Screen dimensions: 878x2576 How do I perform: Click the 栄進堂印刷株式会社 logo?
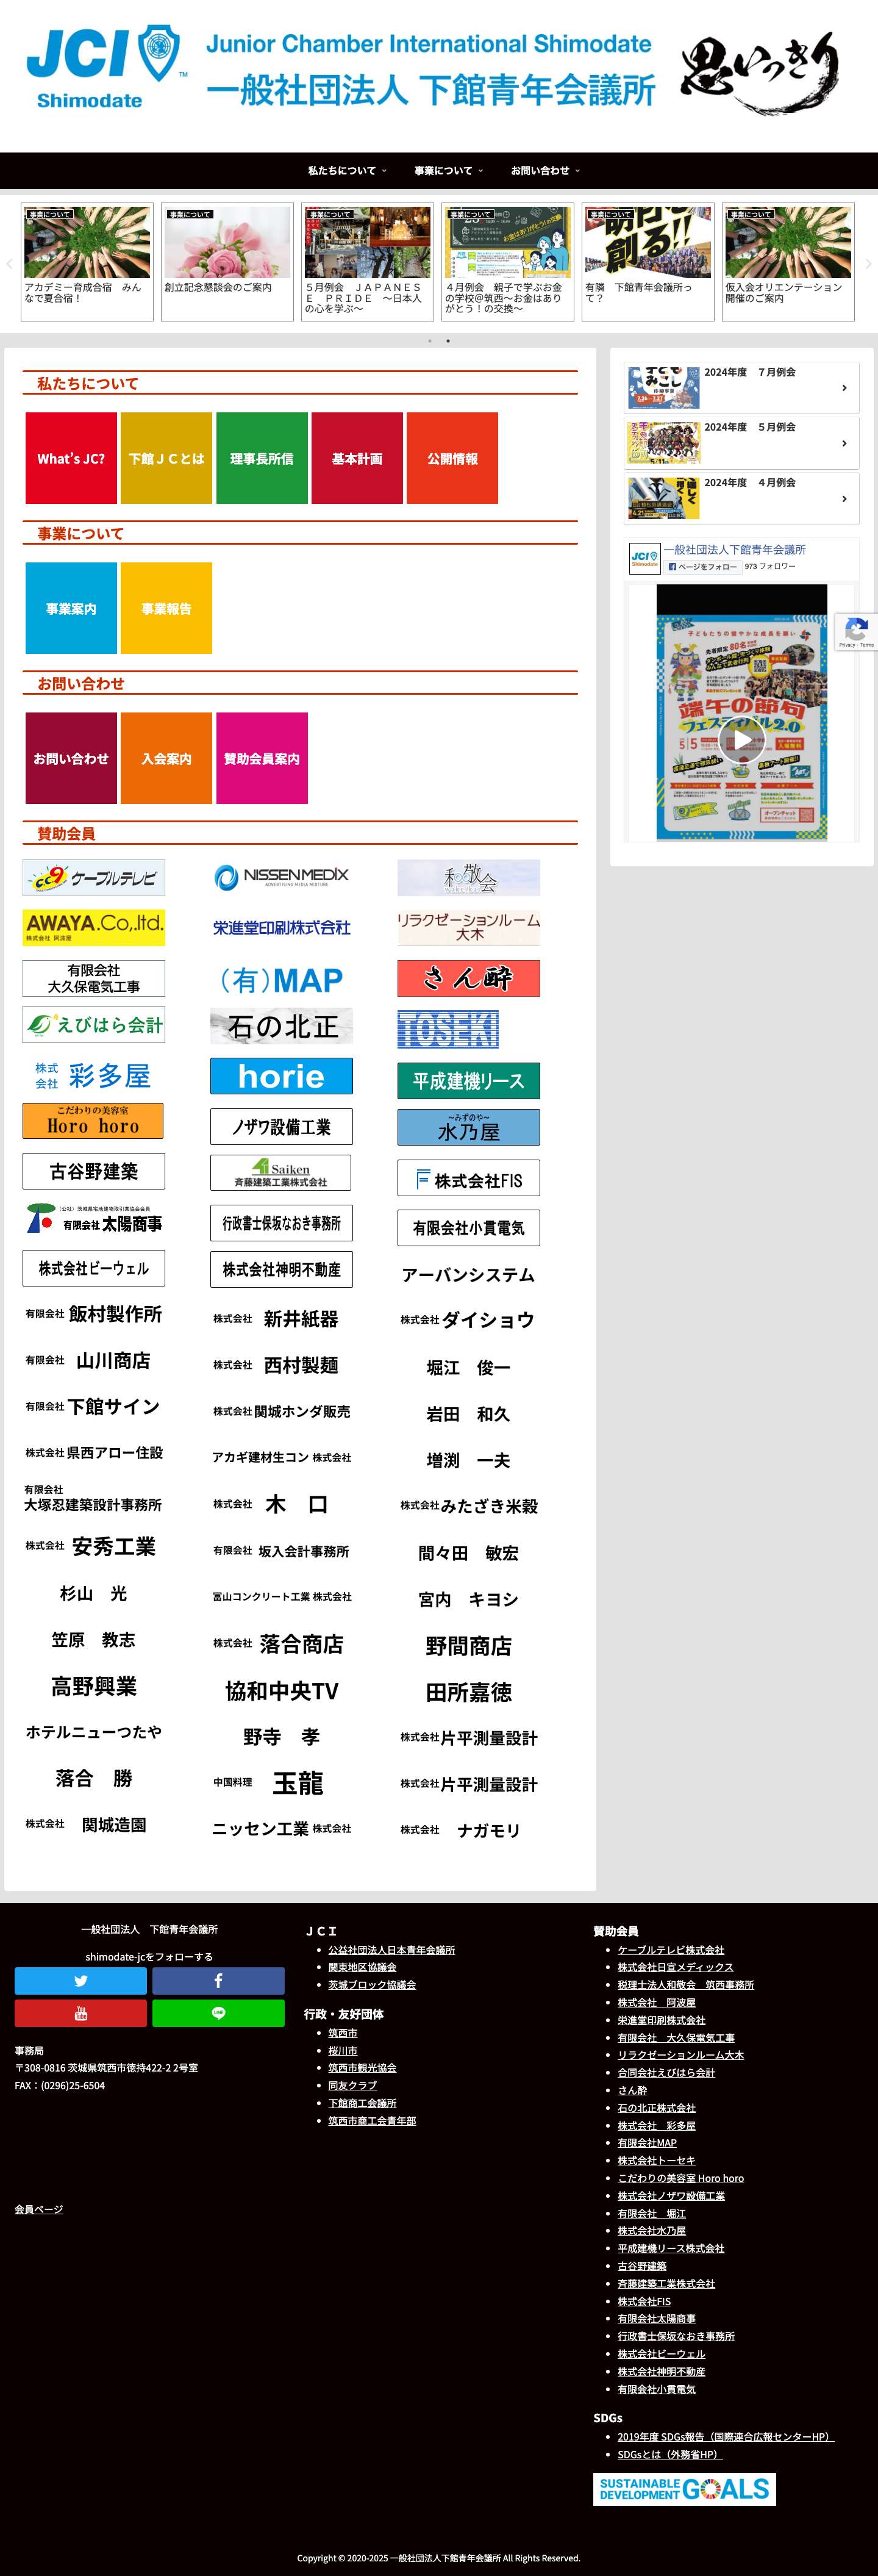coord(281,928)
